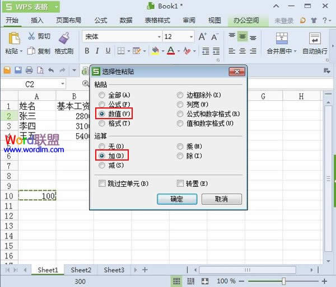This screenshot has height=287, width=336.
Task: Click the Copy (复制) icon
Action: 31,51
